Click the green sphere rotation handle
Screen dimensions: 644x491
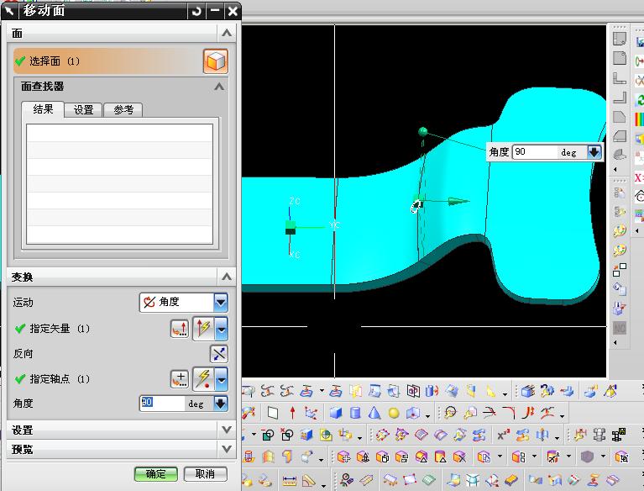click(x=422, y=132)
